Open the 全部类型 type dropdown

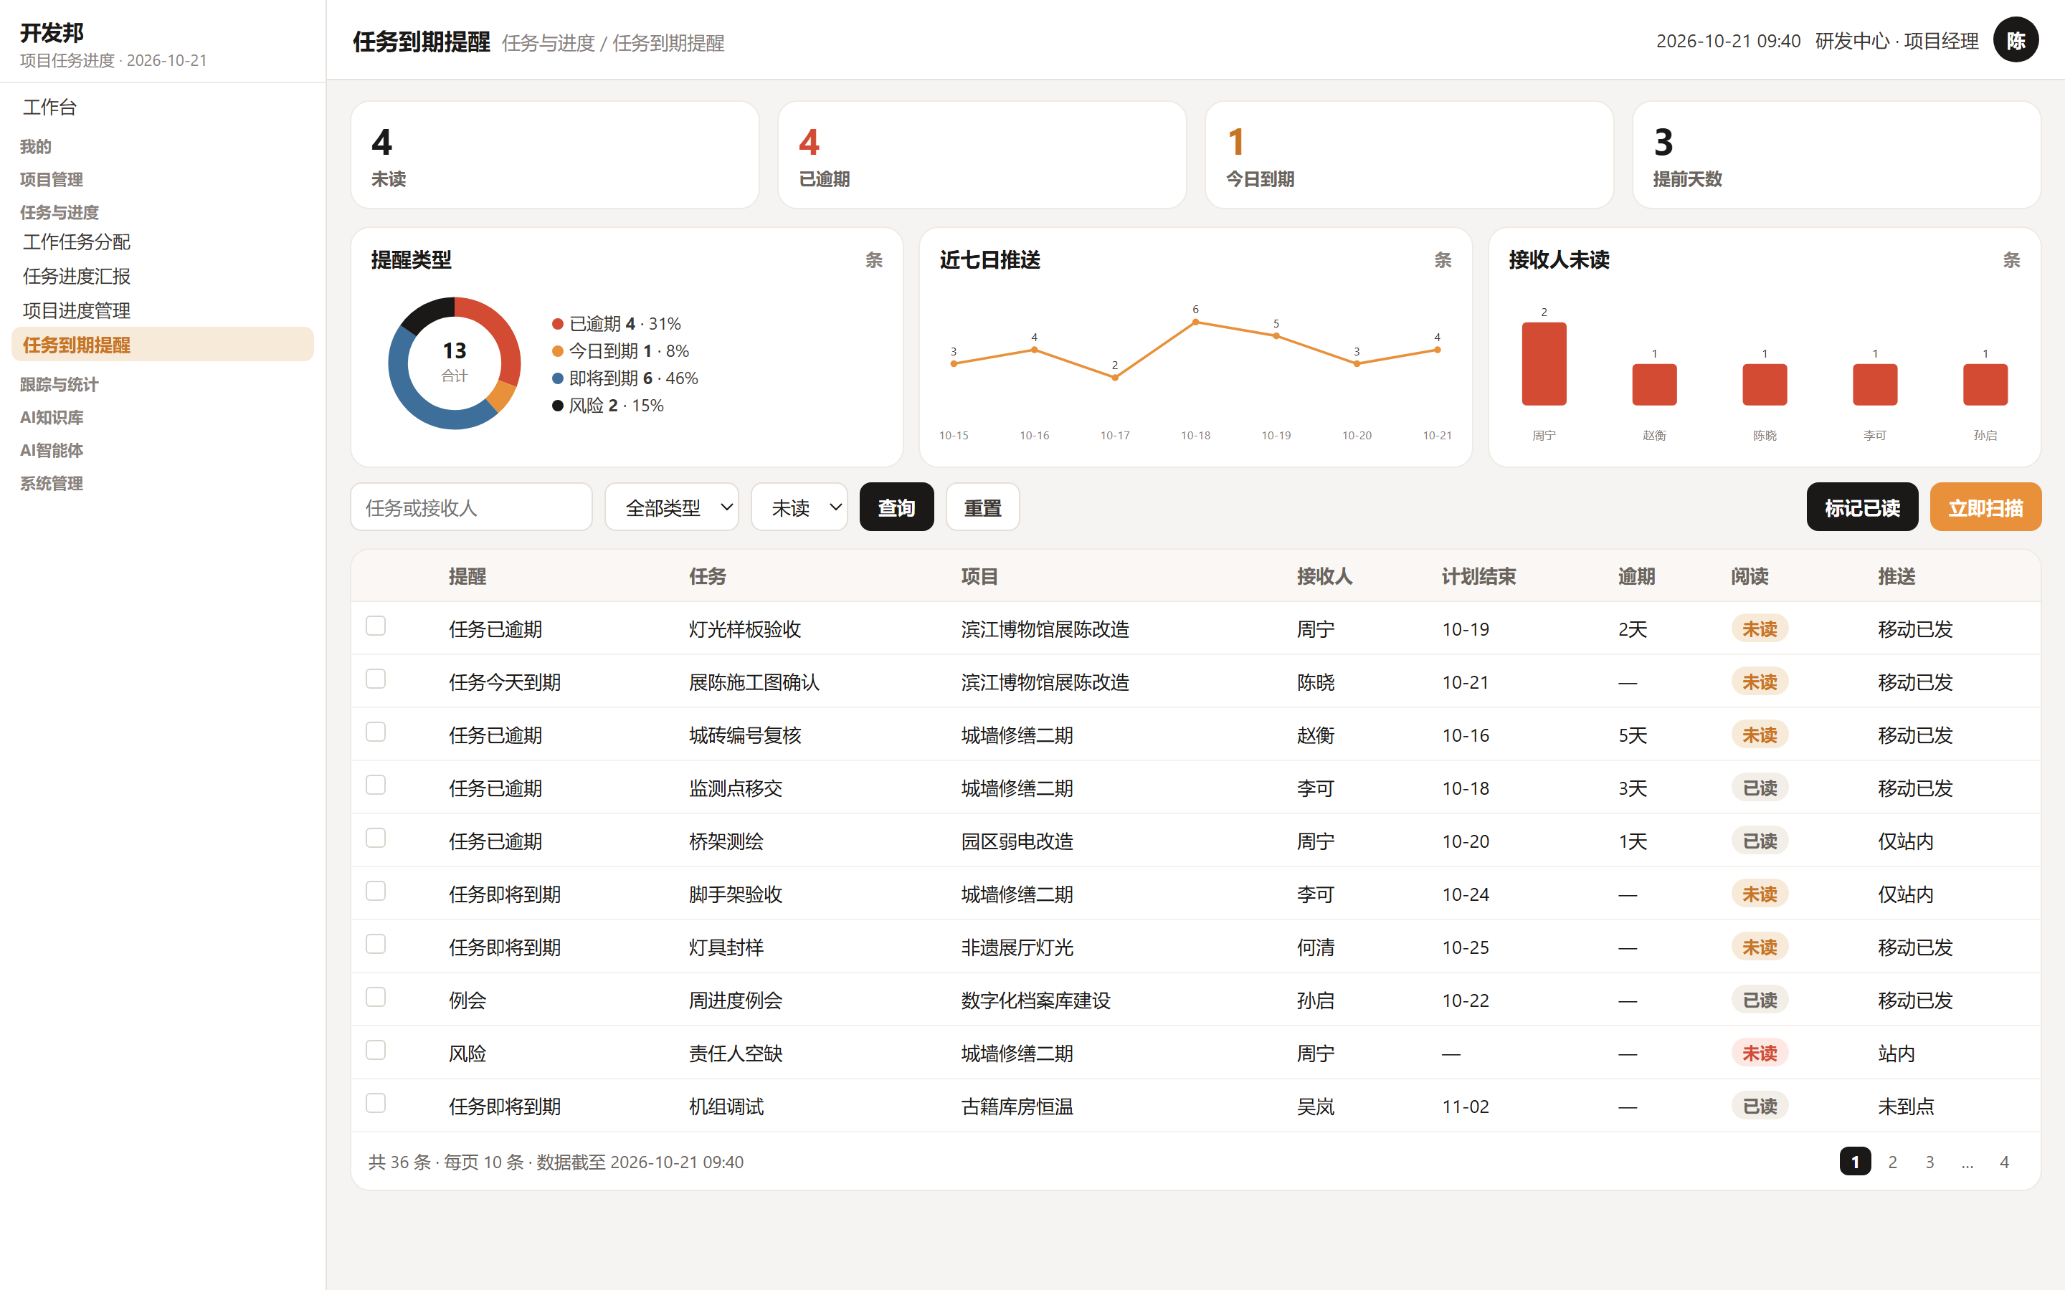click(672, 507)
